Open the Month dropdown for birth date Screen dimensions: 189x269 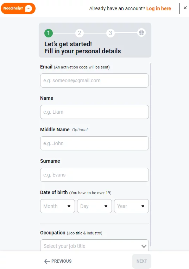coord(57,206)
